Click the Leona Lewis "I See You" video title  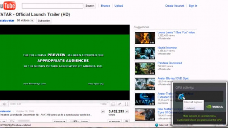coord(176,32)
